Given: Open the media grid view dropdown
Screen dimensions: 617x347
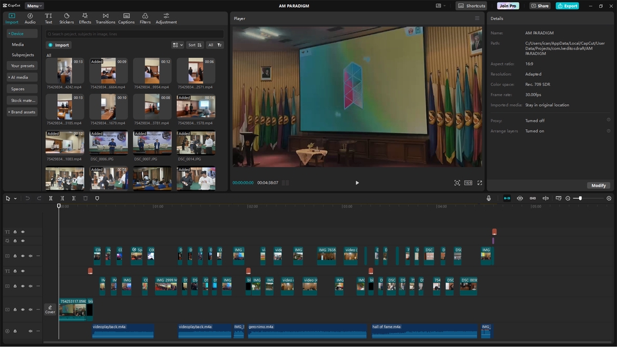Looking at the screenshot, I should 177,45.
